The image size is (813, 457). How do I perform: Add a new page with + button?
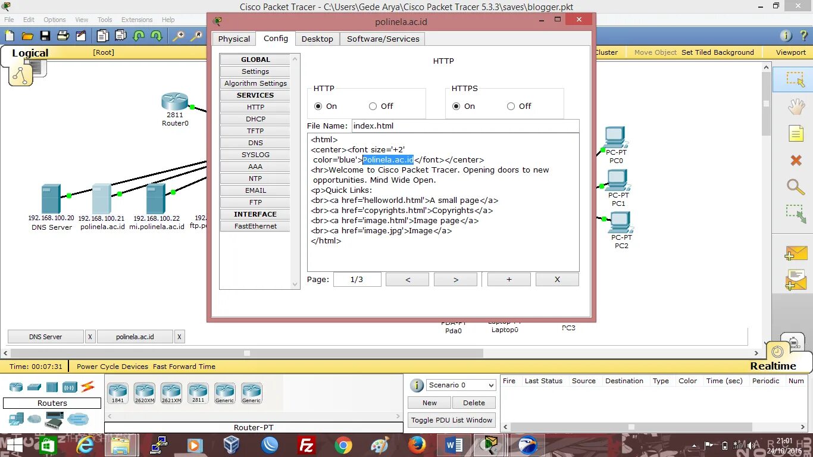(509, 280)
